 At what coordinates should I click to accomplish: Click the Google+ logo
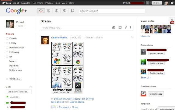click(x=16, y=11)
